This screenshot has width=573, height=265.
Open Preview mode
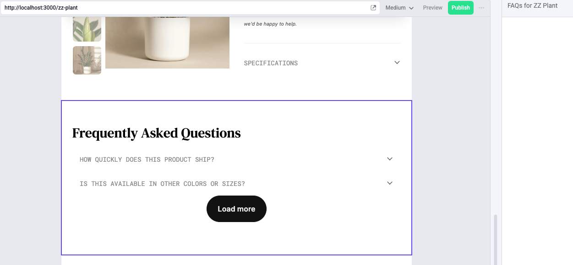[x=432, y=8]
